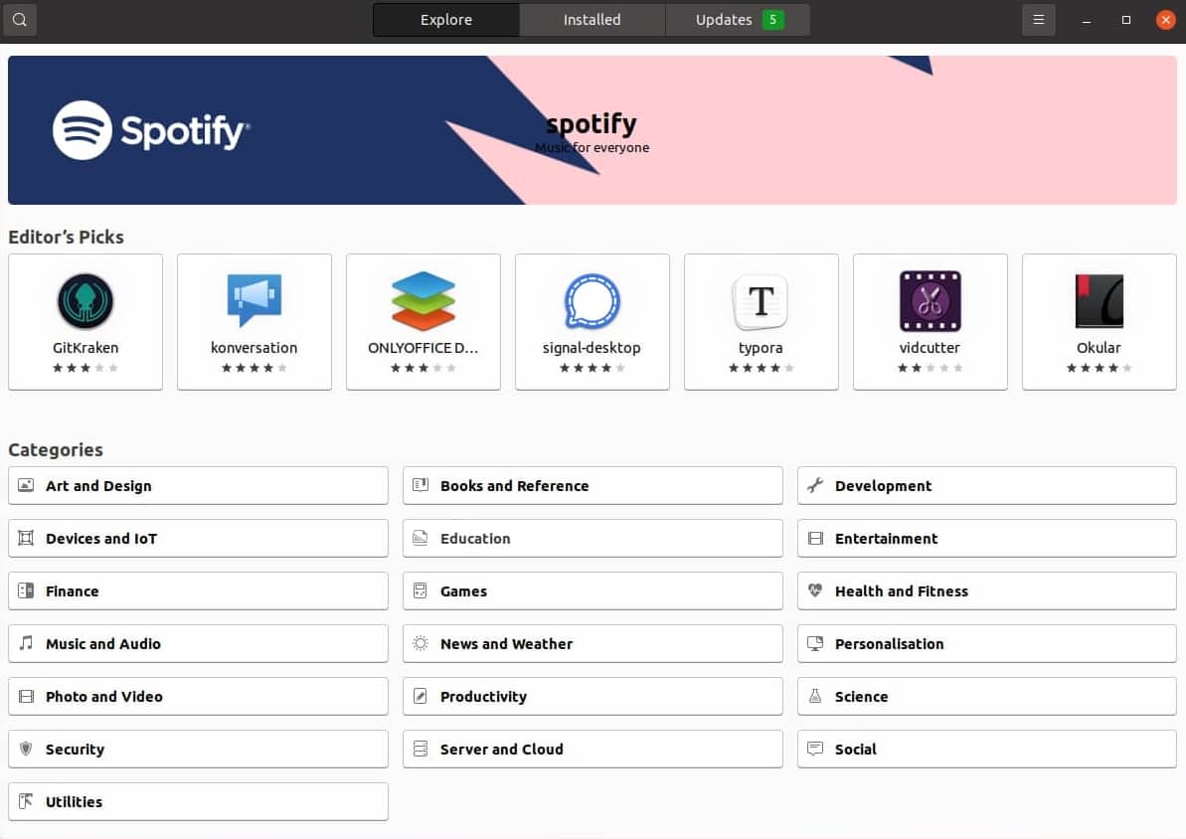Click the green updates count badge
Viewport: 1186px width, 839px height.
click(x=773, y=20)
